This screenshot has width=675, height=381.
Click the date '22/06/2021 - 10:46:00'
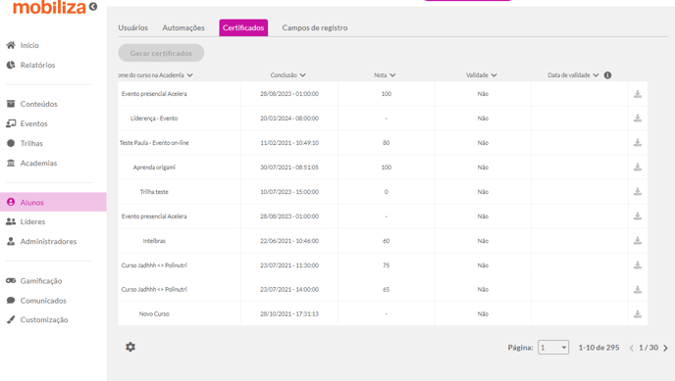[289, 241]
